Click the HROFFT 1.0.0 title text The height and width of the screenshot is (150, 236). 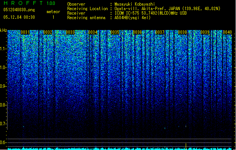point(29,3)
